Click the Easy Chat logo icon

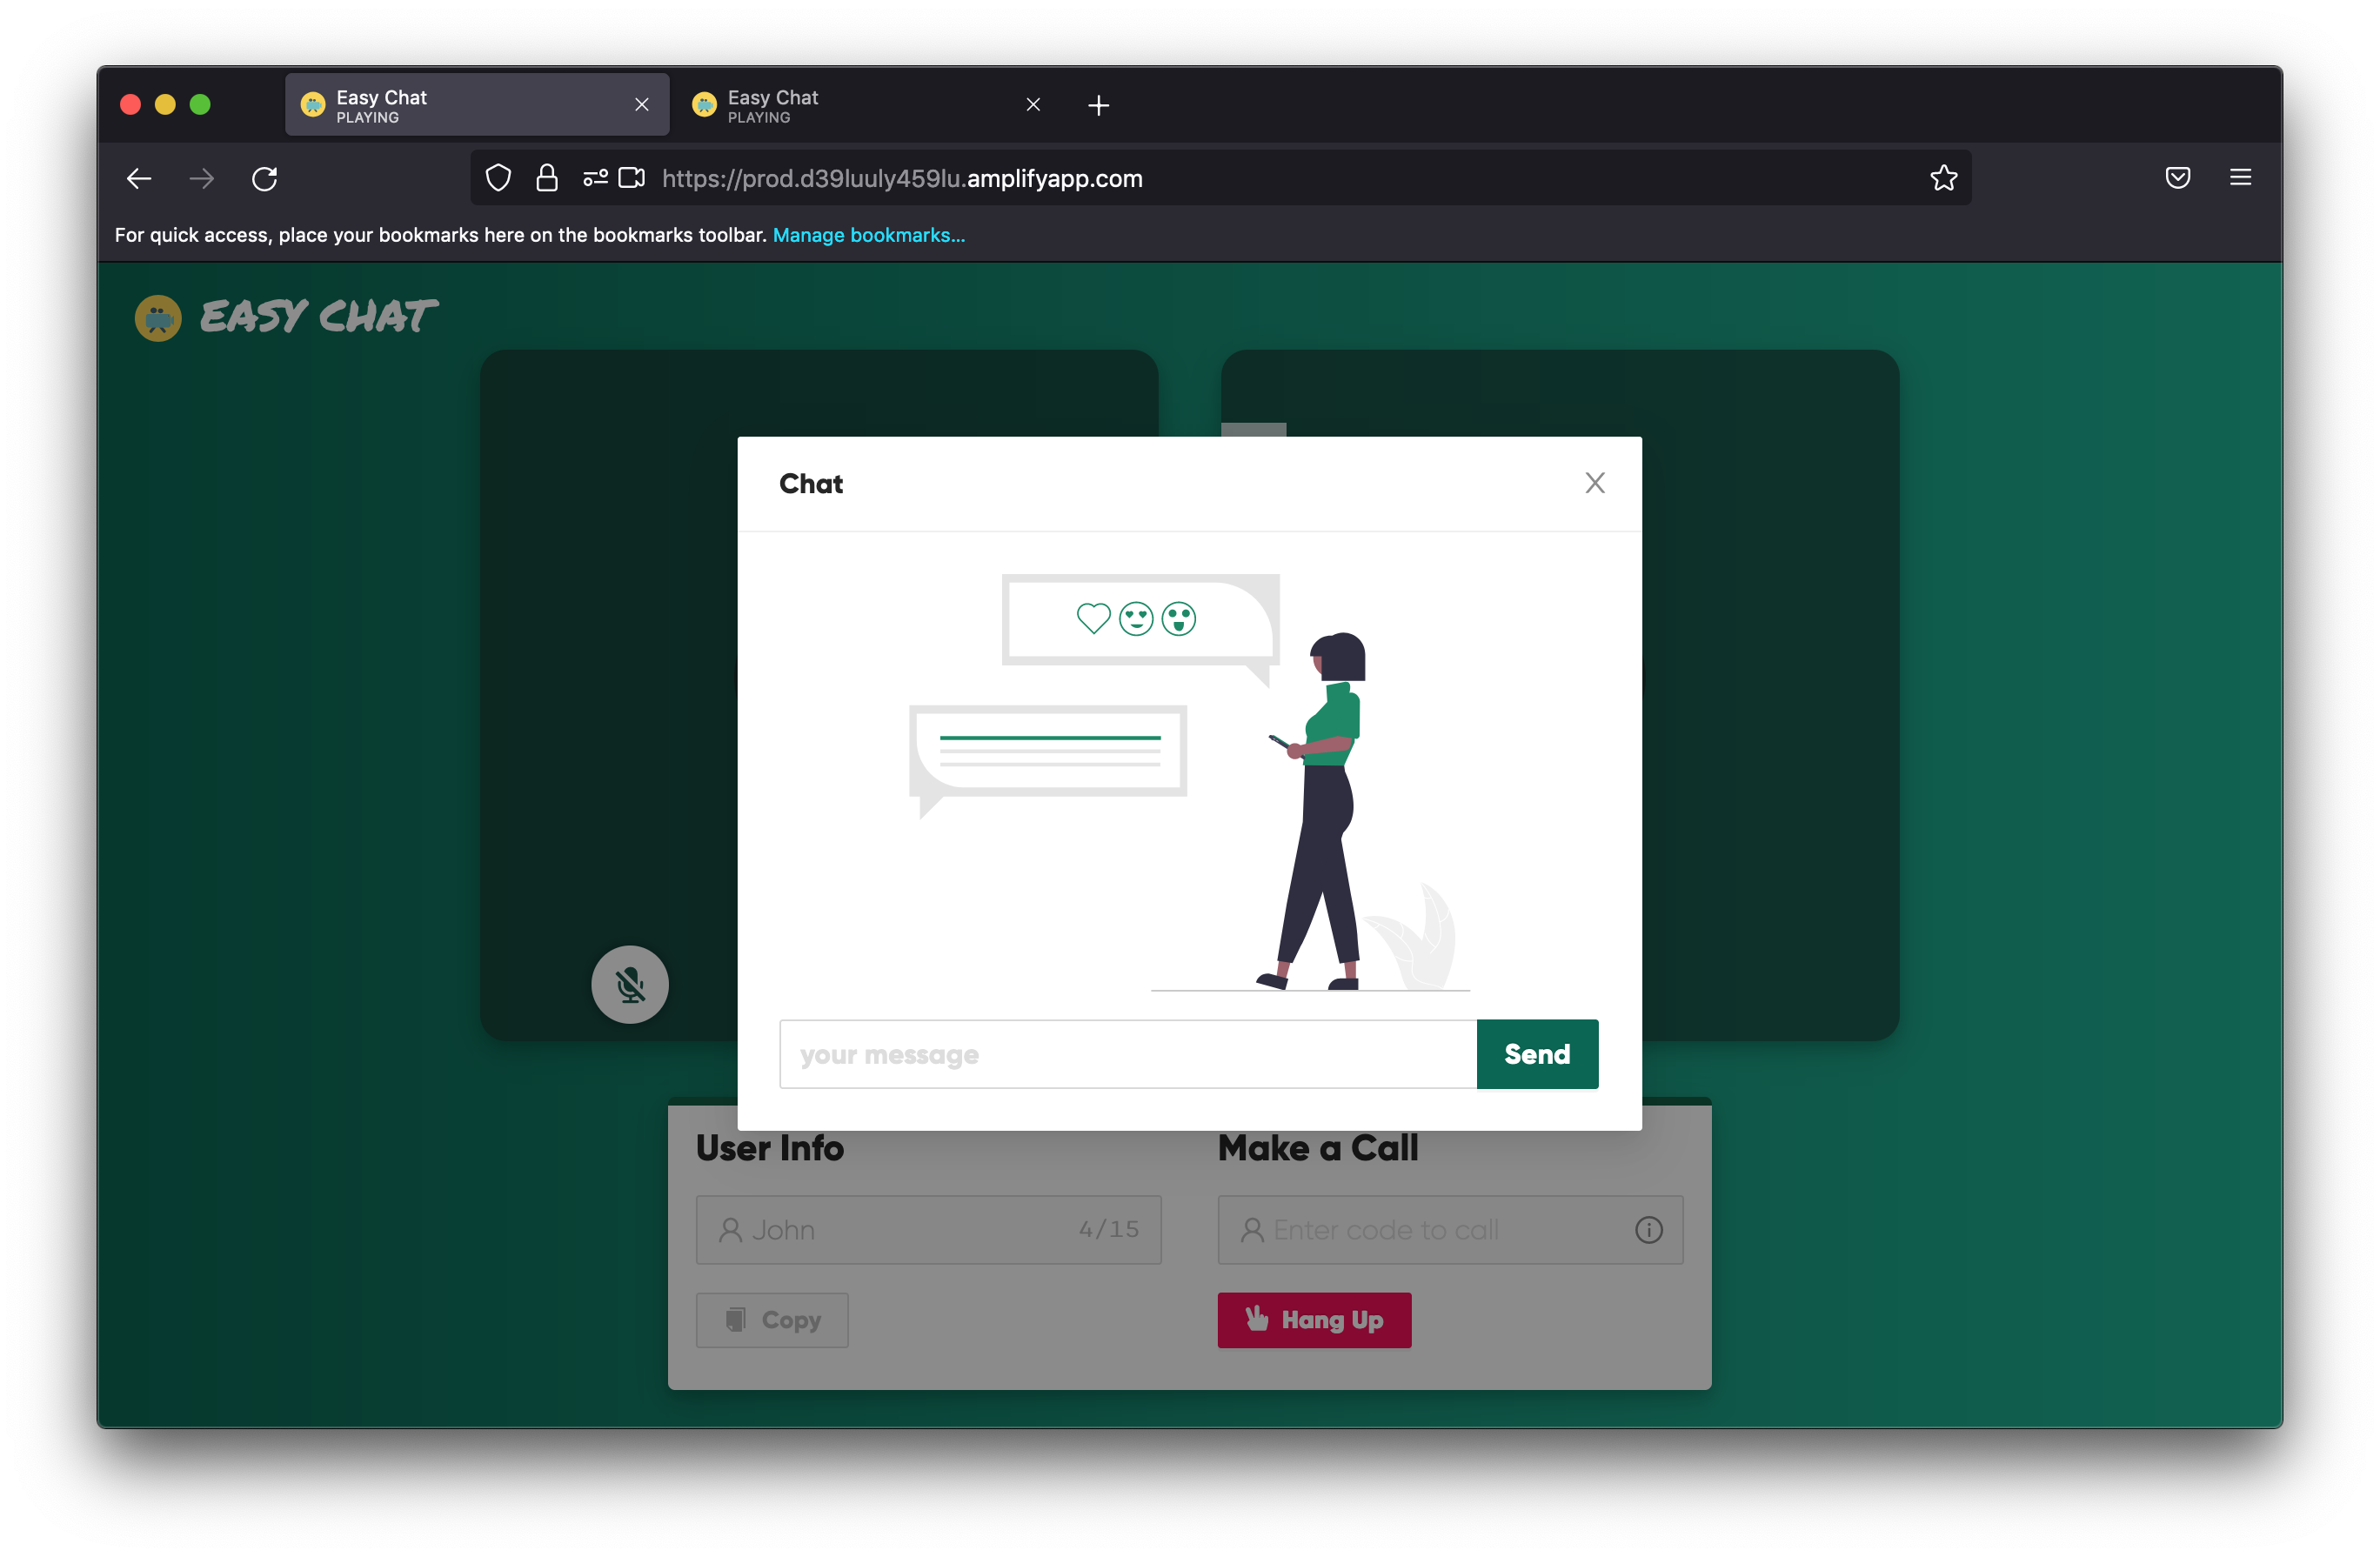[158, 318]
